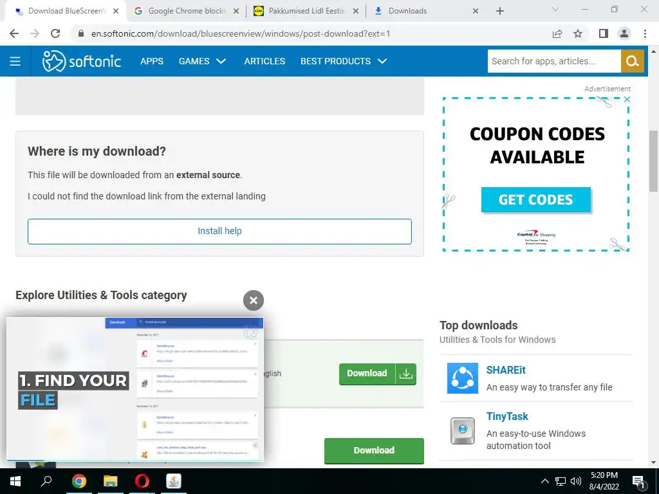659x494 pixels.
Task: Click the lower green Download button
Action: 374,450
